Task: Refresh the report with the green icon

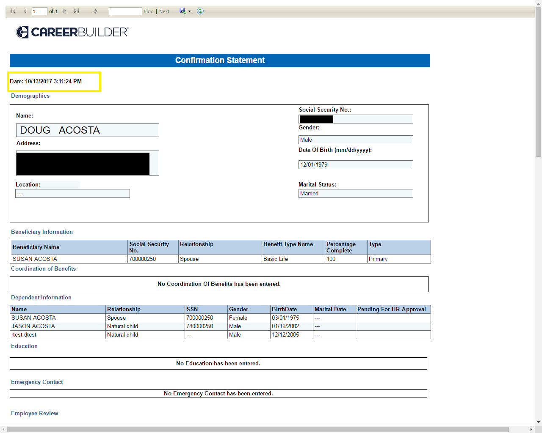Action: pyautogui.click(x=200, y=11)
